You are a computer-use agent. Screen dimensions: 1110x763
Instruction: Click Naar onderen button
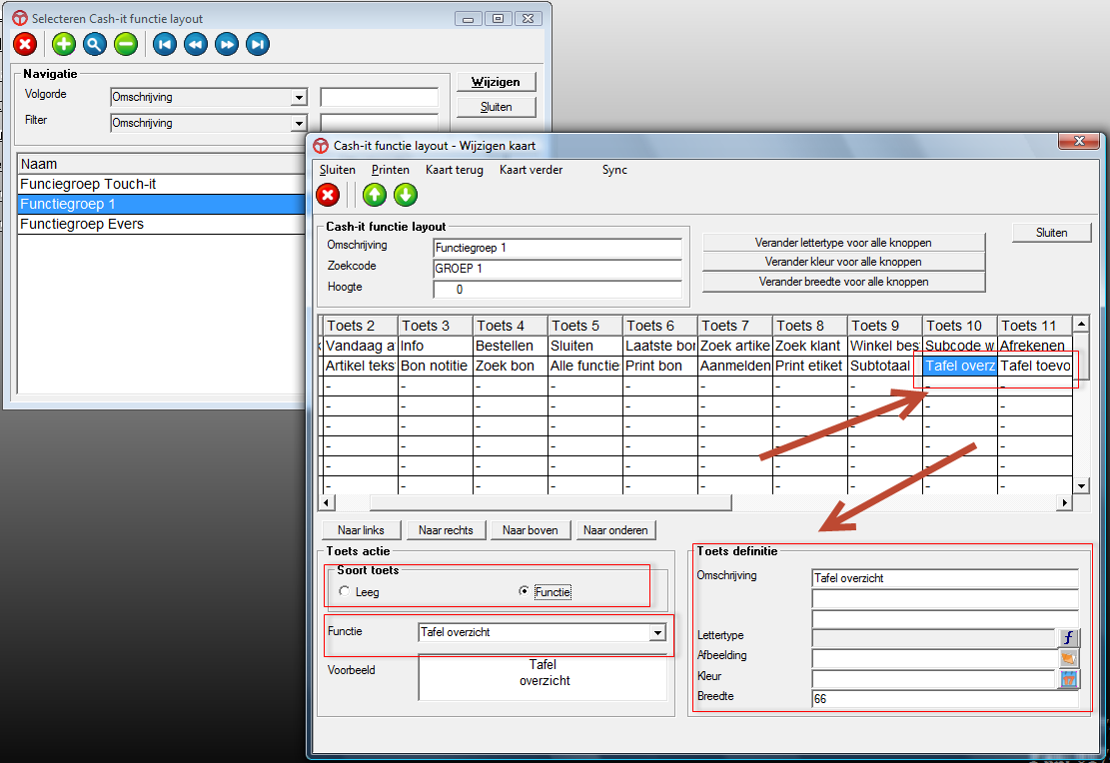tap(615, 530)
